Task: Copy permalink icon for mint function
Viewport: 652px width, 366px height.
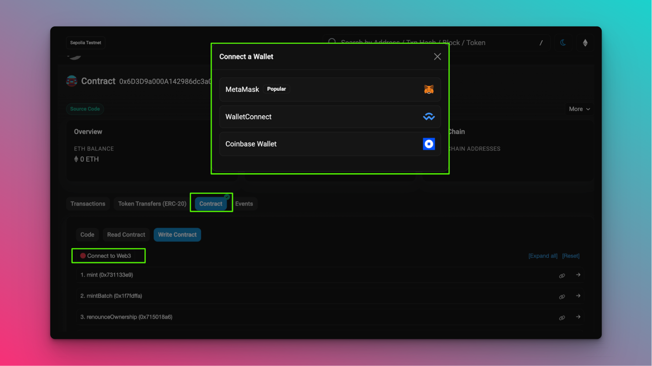Action: [x=562, y=276]
